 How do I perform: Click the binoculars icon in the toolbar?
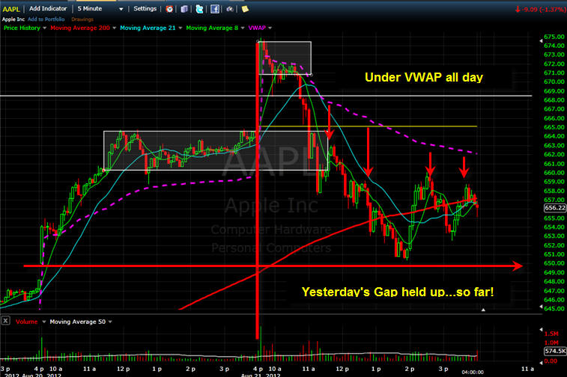tap(230, 9)
